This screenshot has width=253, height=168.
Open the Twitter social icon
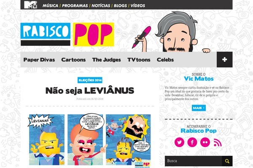(x=179, y=142)
